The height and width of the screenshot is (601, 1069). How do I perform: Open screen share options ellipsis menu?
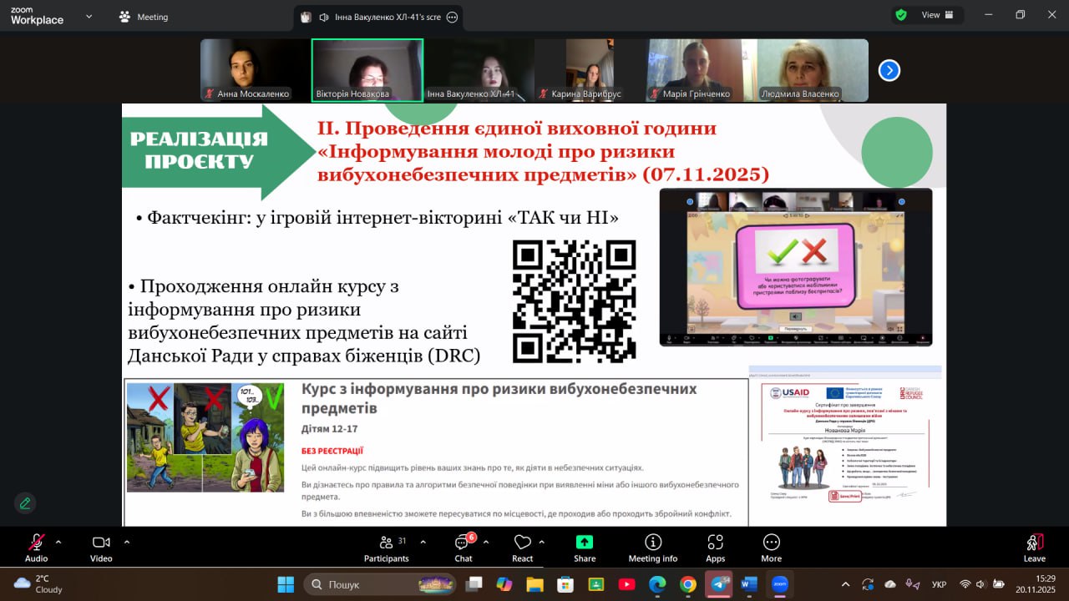[453, 17]
